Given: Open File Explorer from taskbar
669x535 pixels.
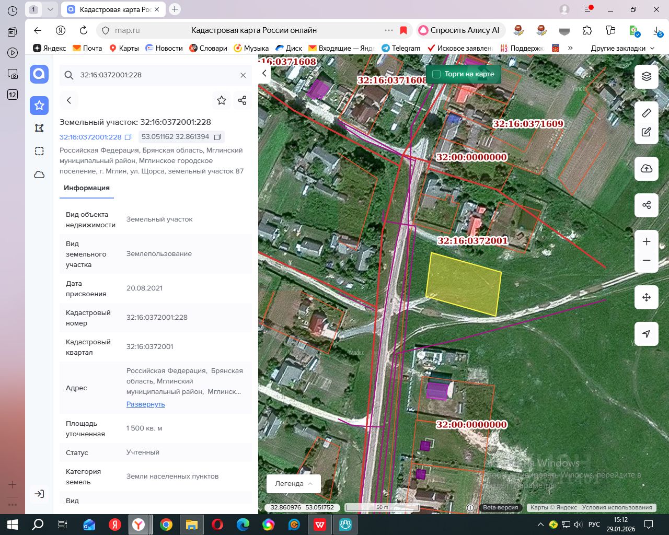Looking at the screenshot, I should [x=192, y=525].
